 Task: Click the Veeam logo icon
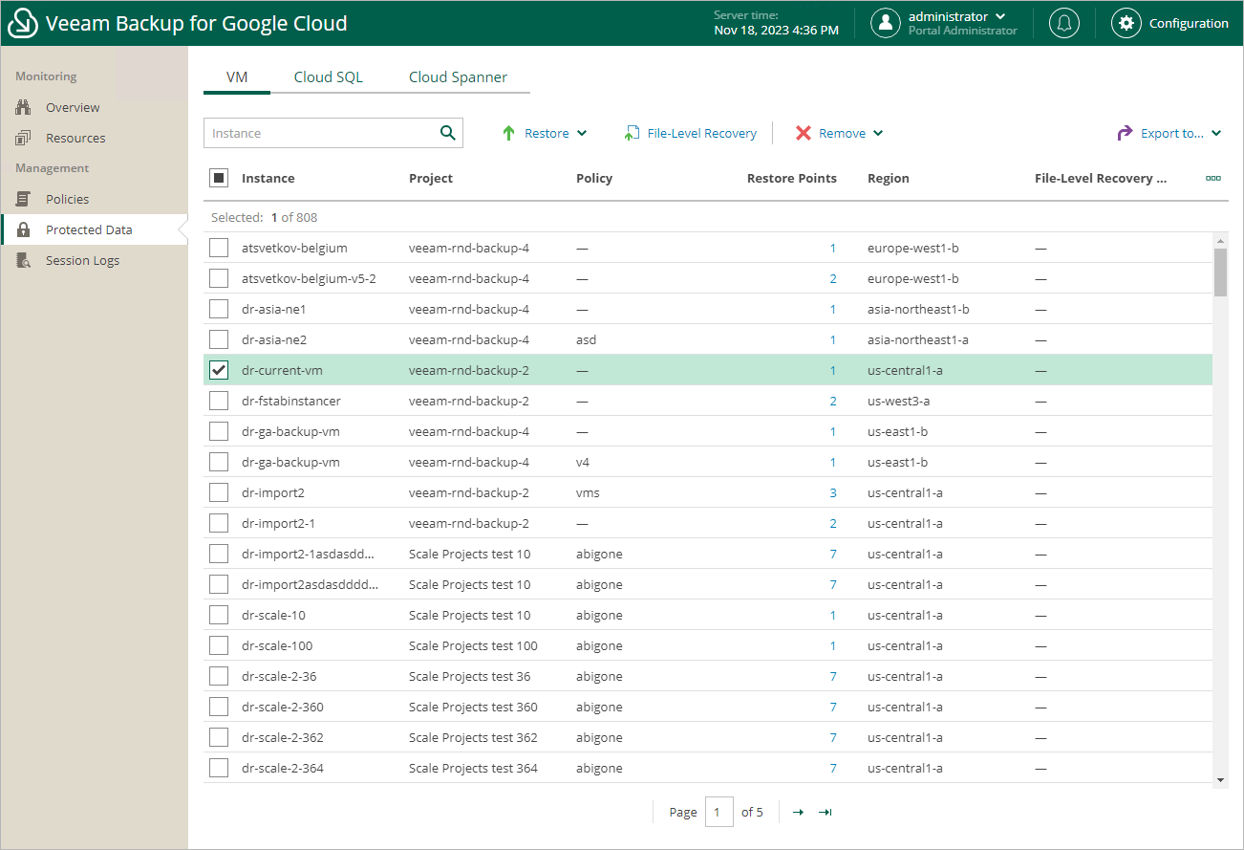pyautogui.click(x=23, y=23)
